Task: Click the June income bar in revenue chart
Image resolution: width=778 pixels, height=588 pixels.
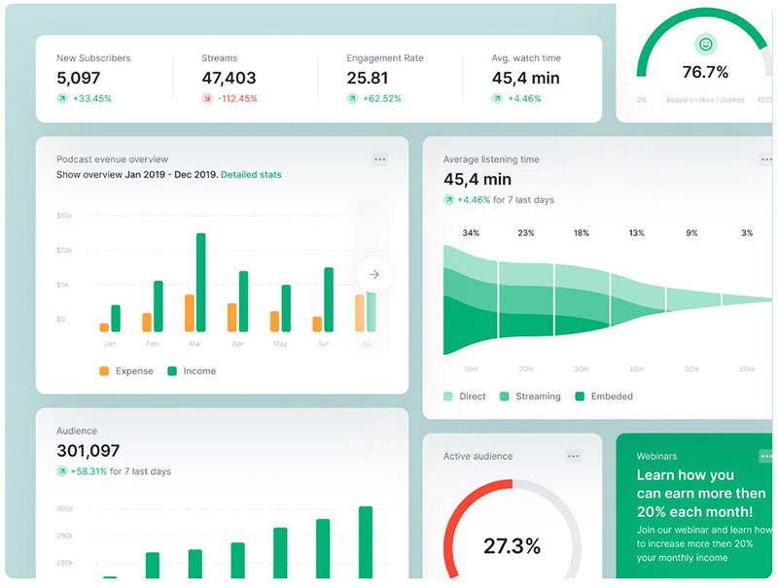Action: pyautogui.click(x=329, y=299)
